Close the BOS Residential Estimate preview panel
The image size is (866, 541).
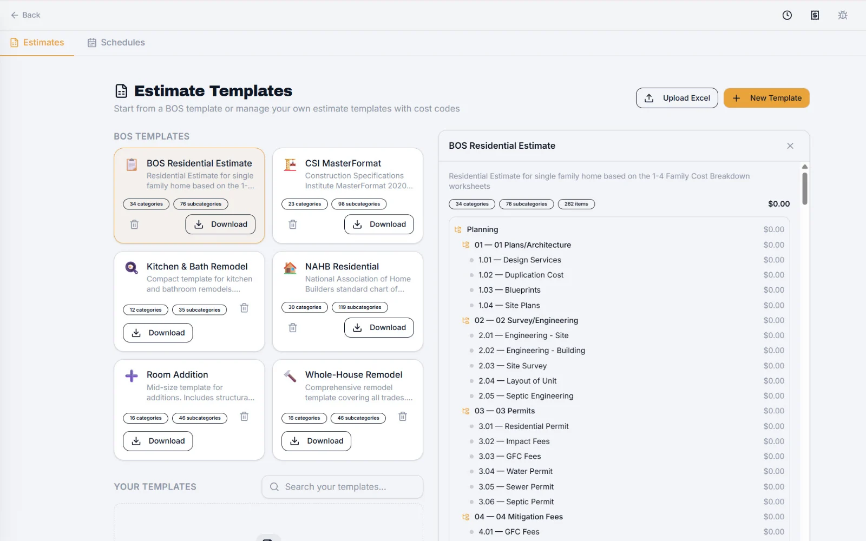[790, 146]
